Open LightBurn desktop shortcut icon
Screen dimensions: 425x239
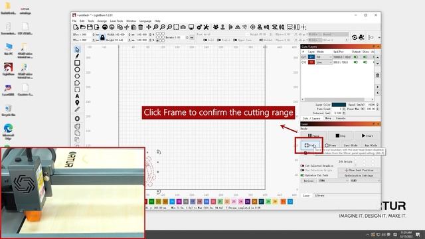point(8,69)
